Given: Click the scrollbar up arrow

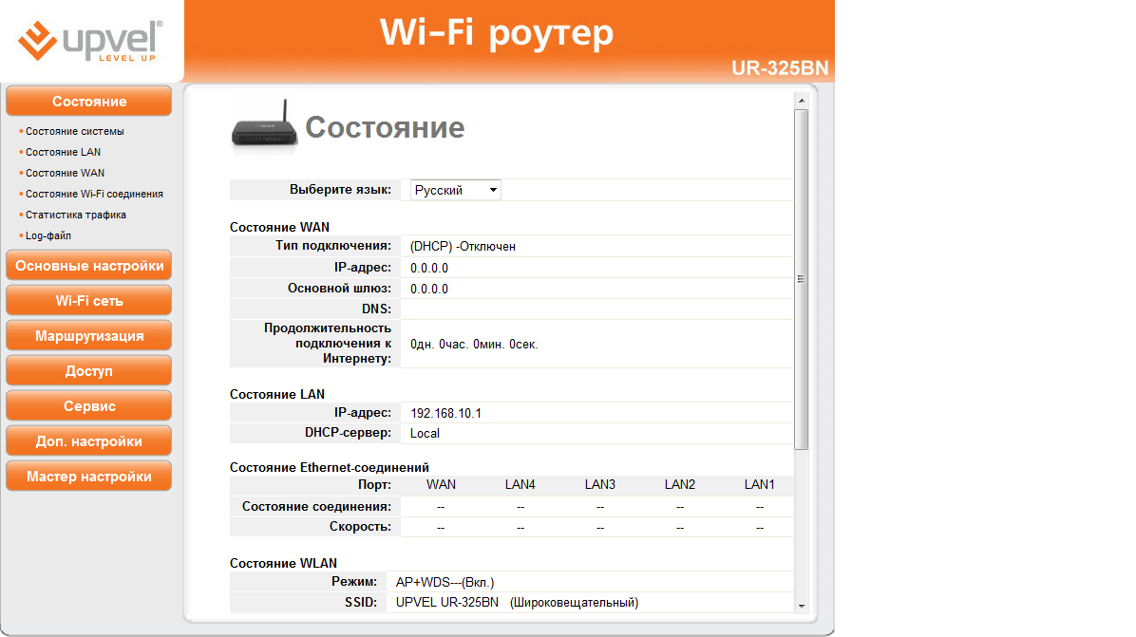Looking at the screenshot, I should (x=802, y=101).
